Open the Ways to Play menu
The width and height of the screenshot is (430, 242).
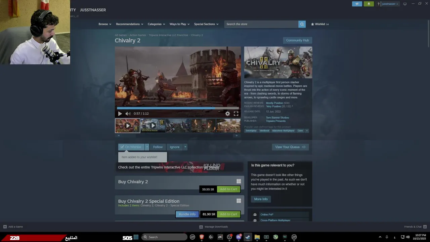coord(179,24)
